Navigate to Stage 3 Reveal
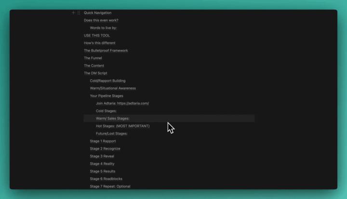The width and height of the screenshot is (347, 199). (102, 156)
